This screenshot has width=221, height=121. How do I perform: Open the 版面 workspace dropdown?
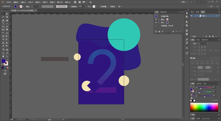(x=184, y=2)
